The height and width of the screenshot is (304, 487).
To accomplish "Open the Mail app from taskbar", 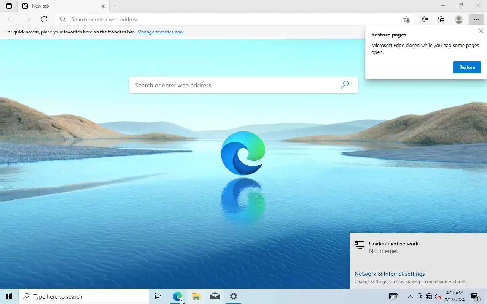I will pos(215,296).
